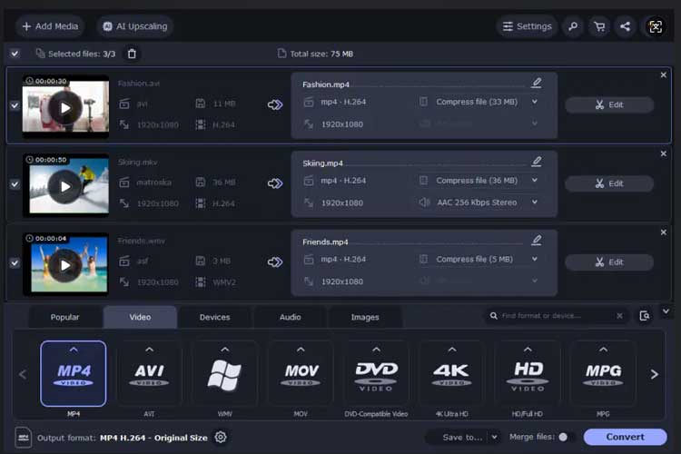Image resolution: width=681 pixels, height=454 pixels.
Task: Click the device detection icon beside search
Action: coord(645,316)
